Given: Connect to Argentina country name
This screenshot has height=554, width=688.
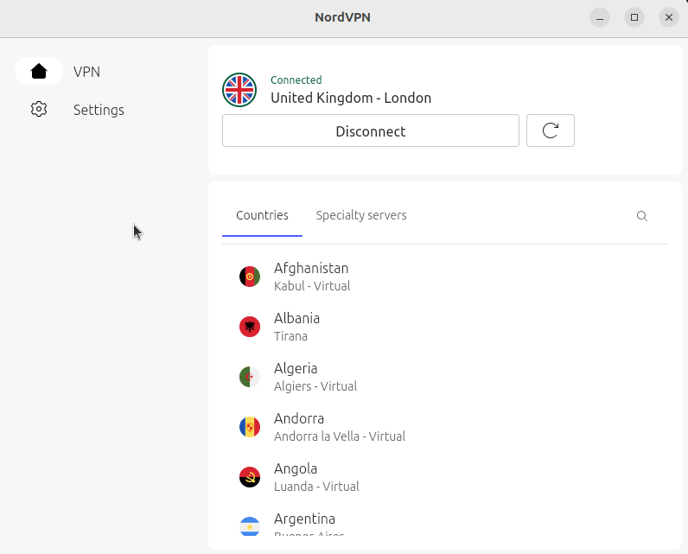Looking at the screenshot, I should tap(304, 519).
